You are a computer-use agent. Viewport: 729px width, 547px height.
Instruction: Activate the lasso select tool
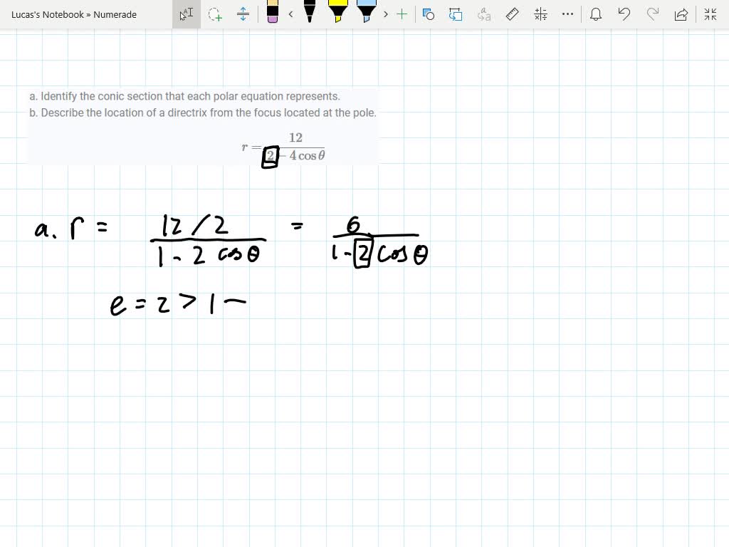point(215,14)
